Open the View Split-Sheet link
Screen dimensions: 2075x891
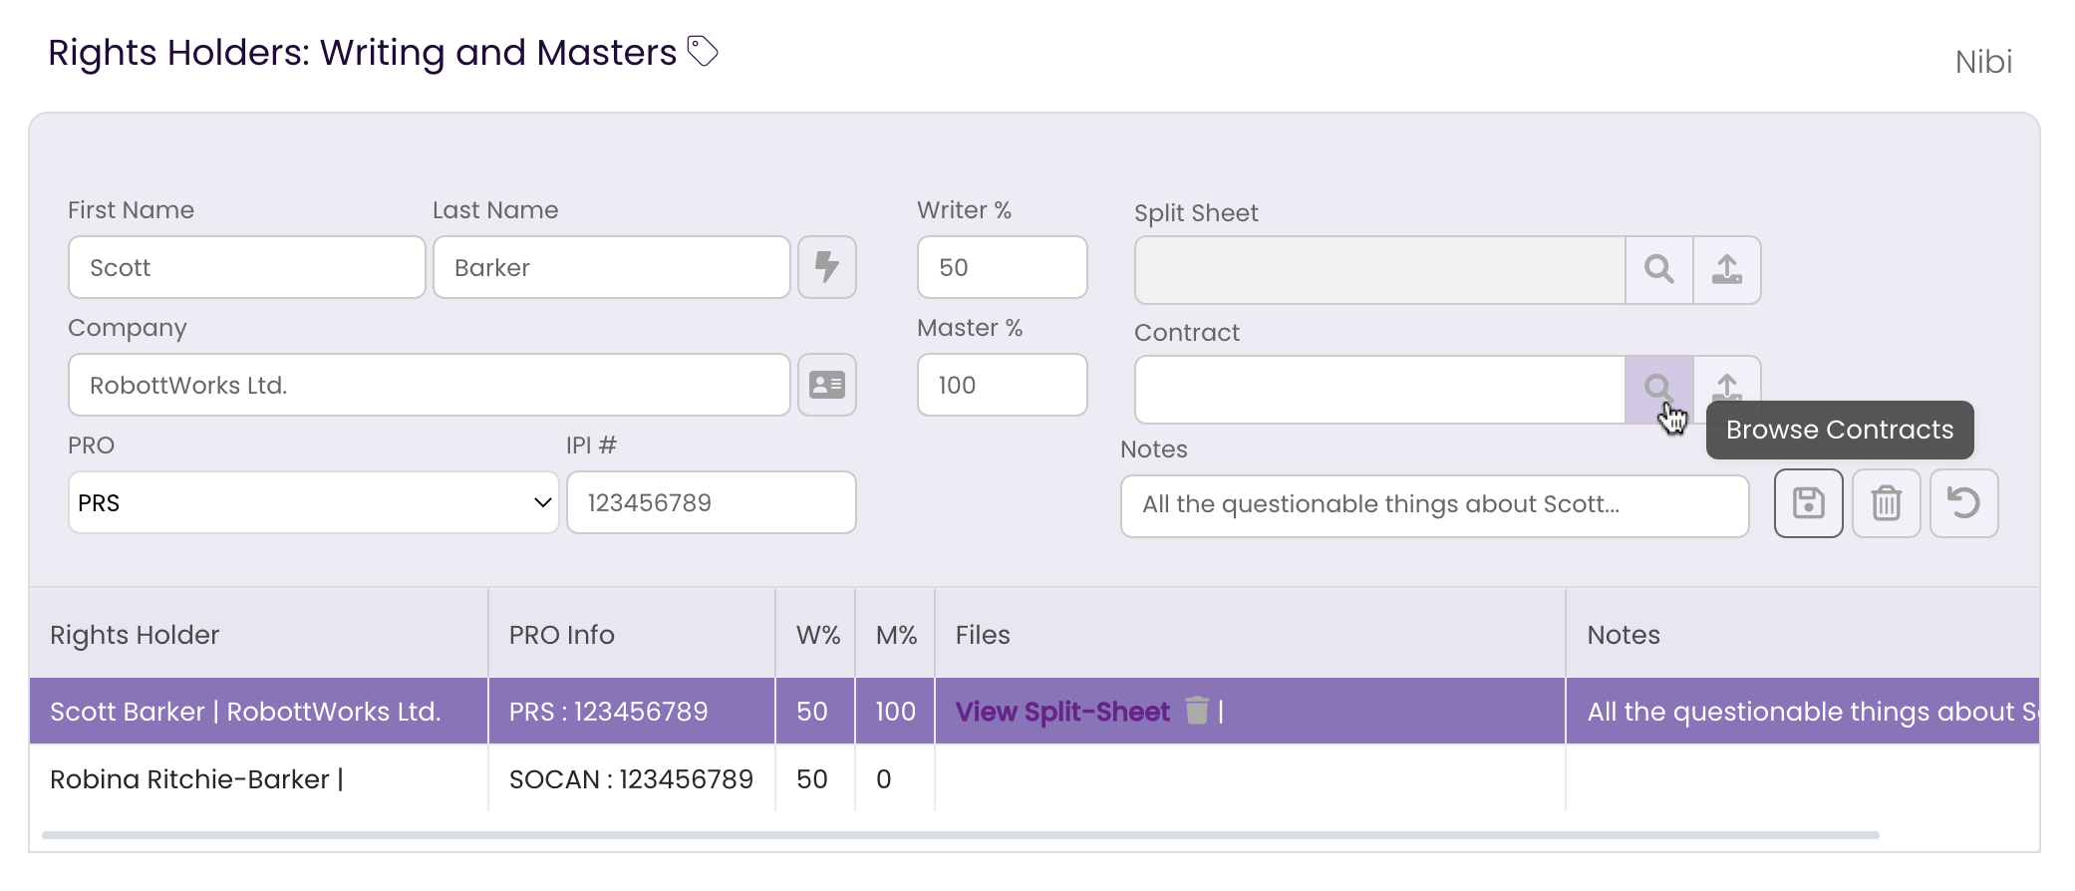[x=1062, y=712]
